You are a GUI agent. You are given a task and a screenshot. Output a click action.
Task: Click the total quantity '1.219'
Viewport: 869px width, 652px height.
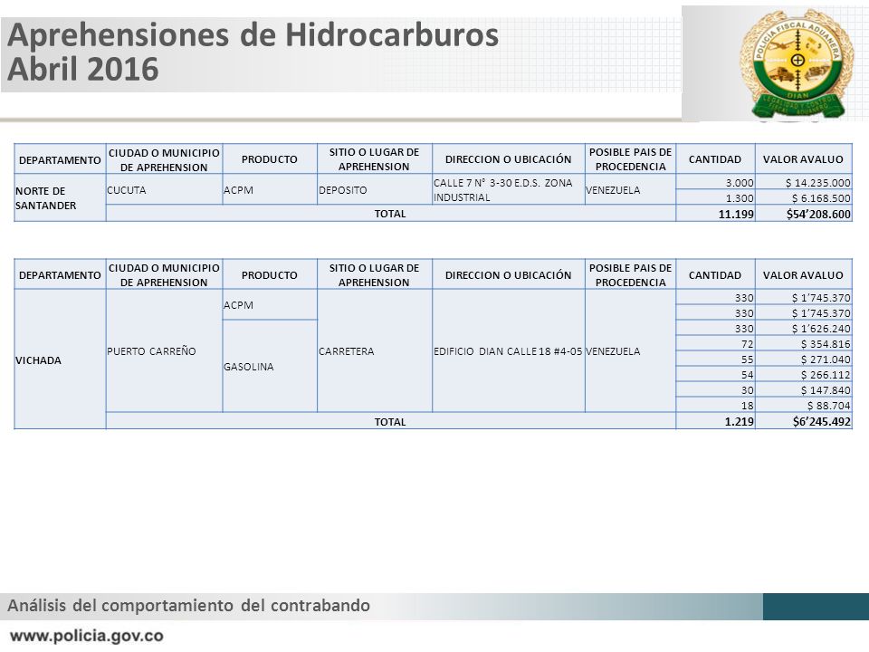pyautogui.click(x=740, y=421)
